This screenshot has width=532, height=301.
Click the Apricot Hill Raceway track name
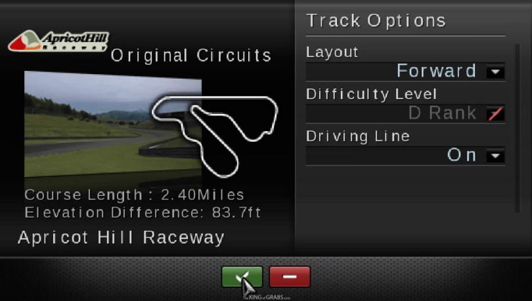coord(121,237)
